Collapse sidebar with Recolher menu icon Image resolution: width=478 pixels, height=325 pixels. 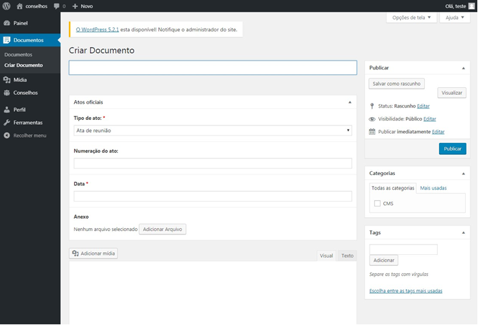[7, 136]
